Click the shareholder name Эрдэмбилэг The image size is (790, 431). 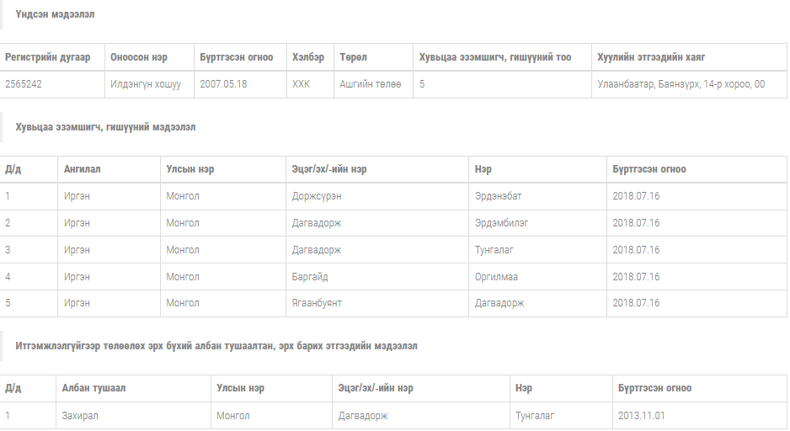coord(501,223)
